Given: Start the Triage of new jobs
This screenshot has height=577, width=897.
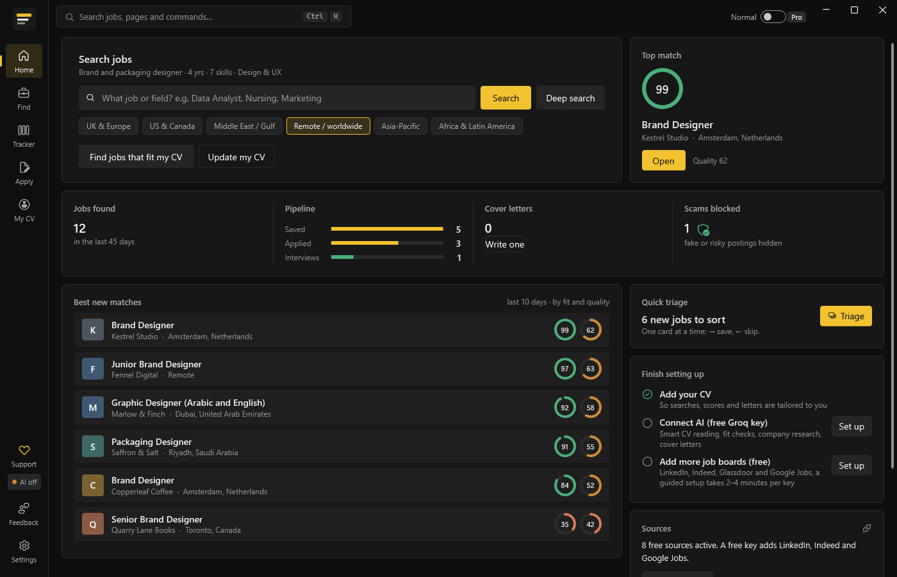Looking at the screenshot, I should pyautogui.click(x=846, y=316).
